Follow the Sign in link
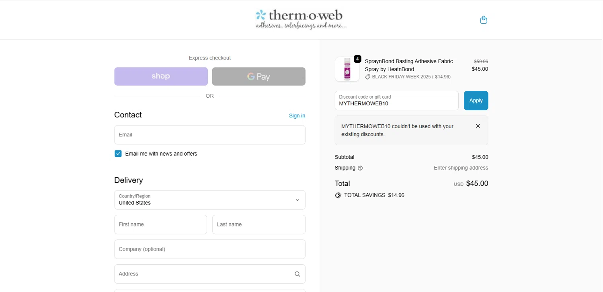Screen dimensions: 603x292 tap(297, 115)
